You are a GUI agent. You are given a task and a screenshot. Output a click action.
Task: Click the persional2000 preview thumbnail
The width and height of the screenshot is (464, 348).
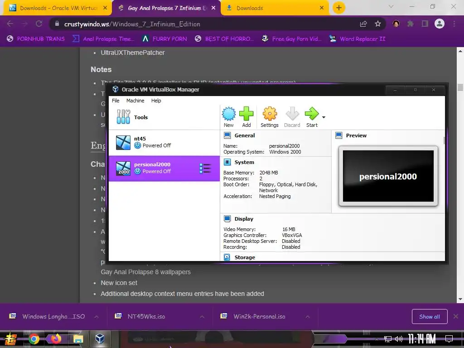point(388,176)
